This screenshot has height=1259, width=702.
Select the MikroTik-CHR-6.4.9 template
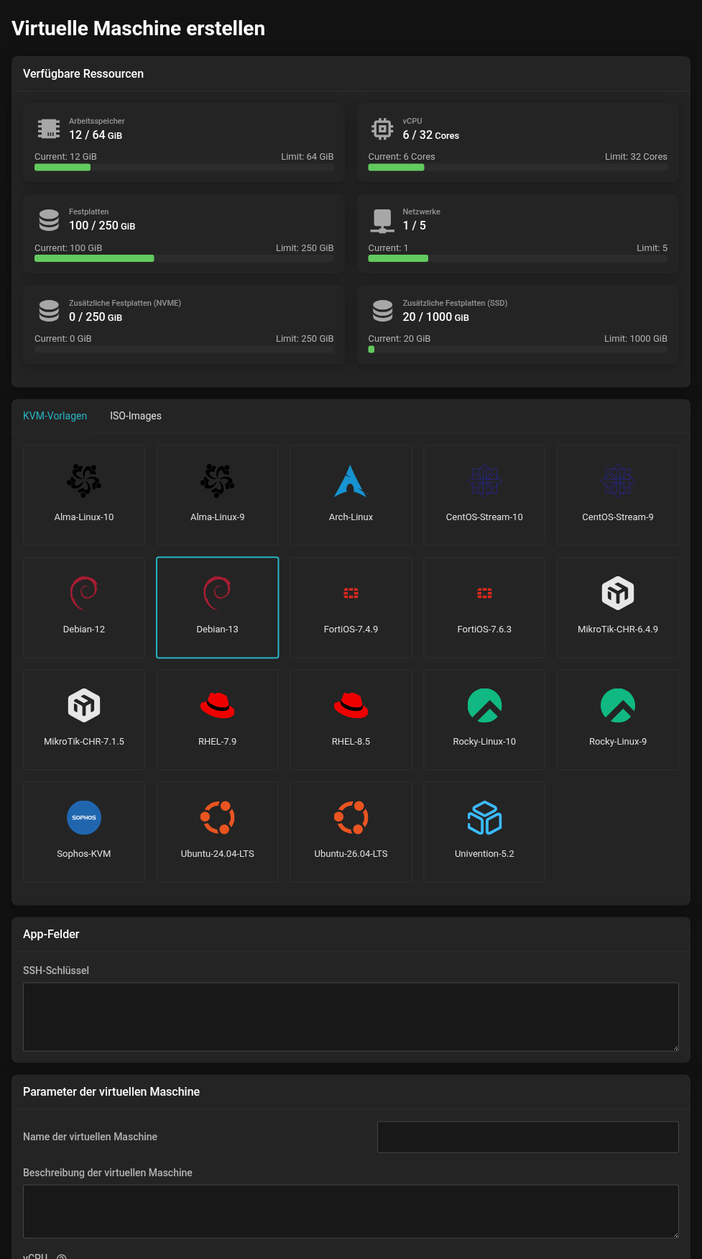pos(618,607)
